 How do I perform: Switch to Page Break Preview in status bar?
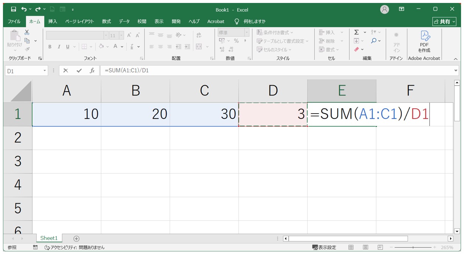[380, 247]
